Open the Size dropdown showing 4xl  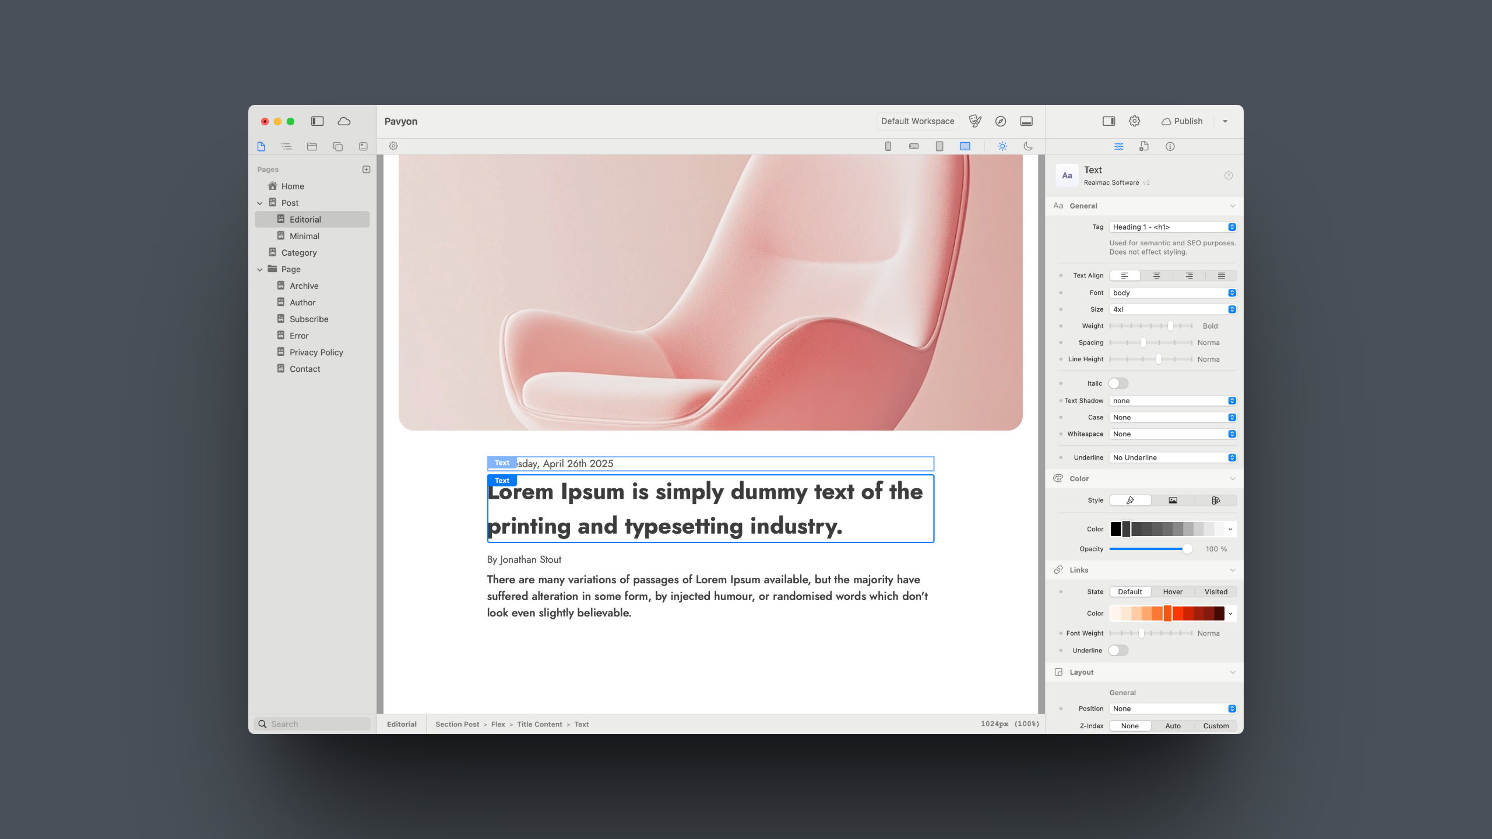click(1173, 309)
